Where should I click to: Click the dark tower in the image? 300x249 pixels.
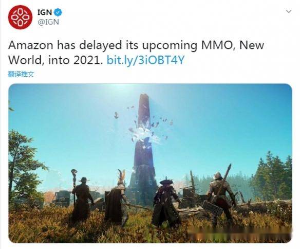coord(144,149)
